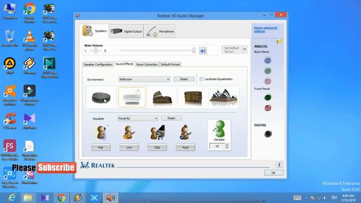The height and width of the screenshot is (203, 361).
Task: Enable the Loudness Equalization checkbox
Action: click(x=201, y=79)
